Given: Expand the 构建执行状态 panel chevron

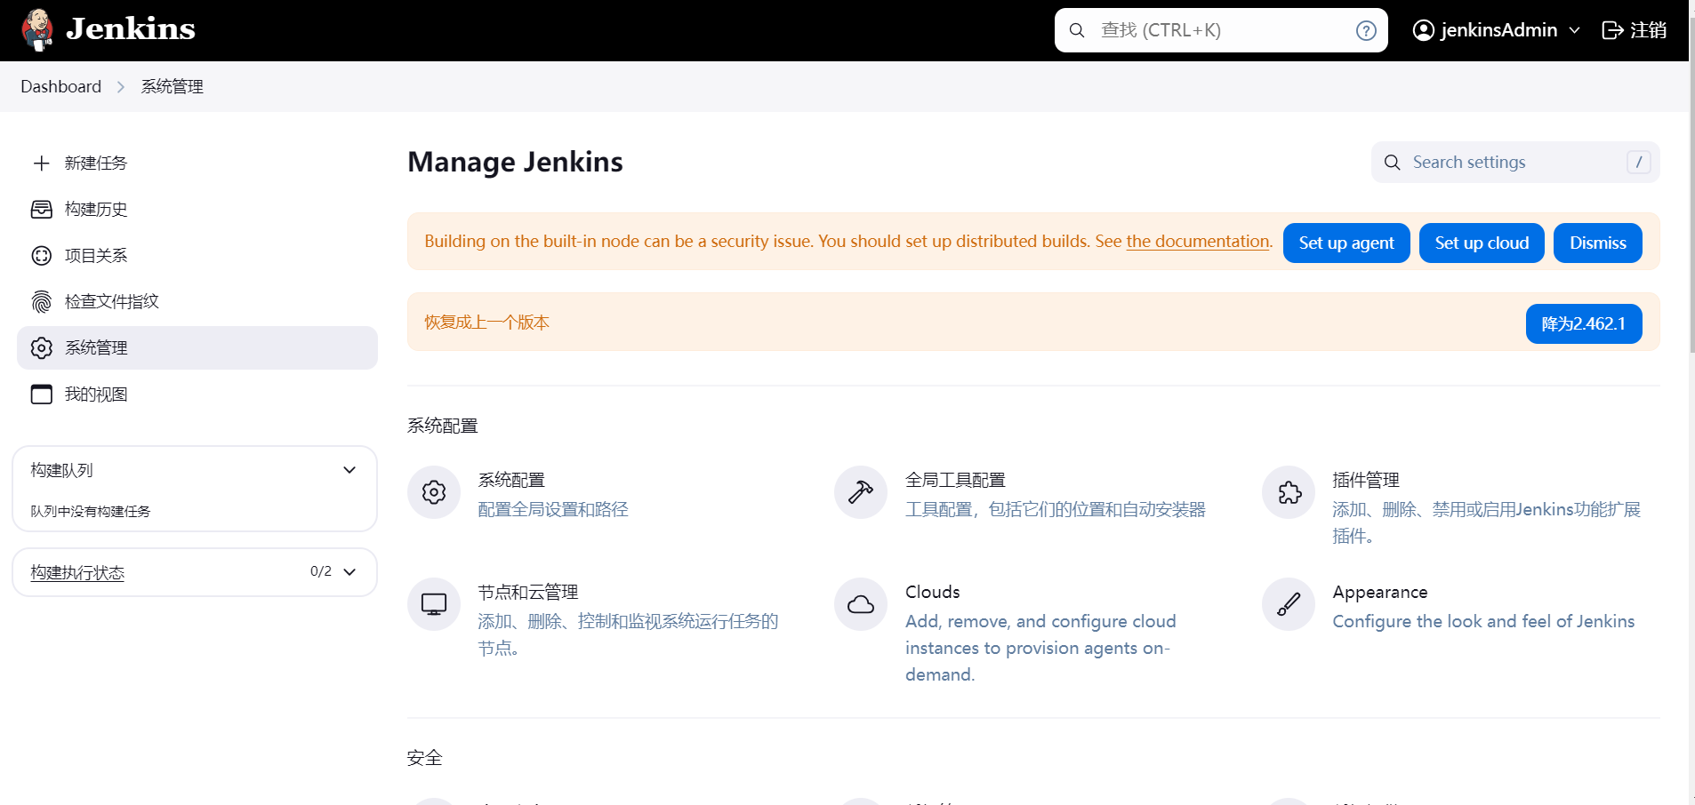Looking at the screenshot, I should 349,572.
